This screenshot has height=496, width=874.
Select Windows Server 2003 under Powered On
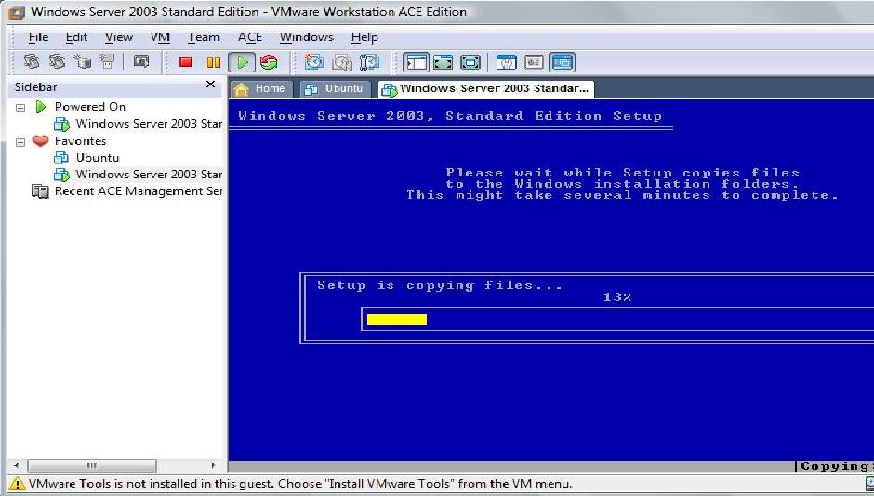[148, 124]
